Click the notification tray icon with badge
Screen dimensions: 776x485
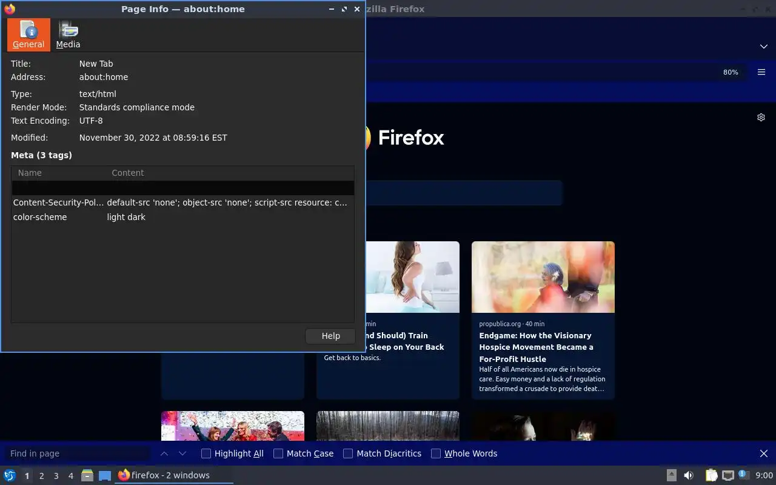[743, 475]
